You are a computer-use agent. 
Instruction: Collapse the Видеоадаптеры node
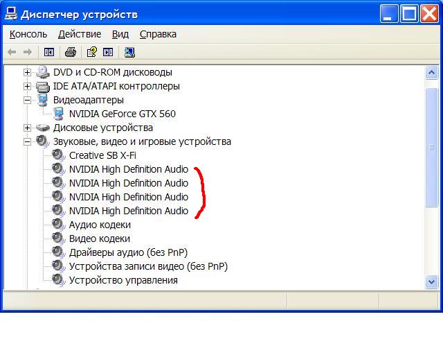tap(27, 101)
